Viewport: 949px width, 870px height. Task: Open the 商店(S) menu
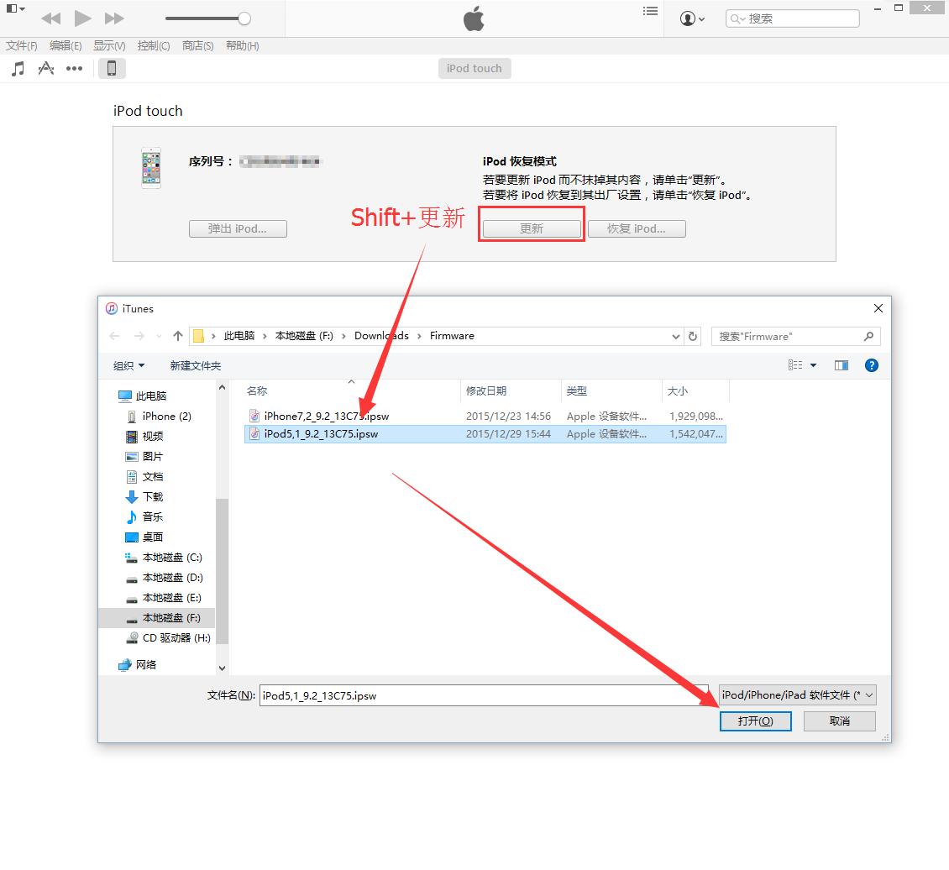tap(197, 46)
